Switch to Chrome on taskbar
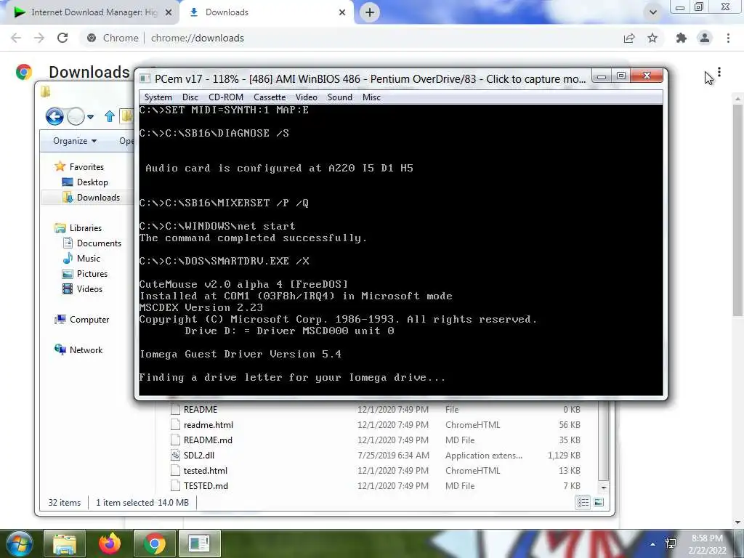 [x=155, y=543]
